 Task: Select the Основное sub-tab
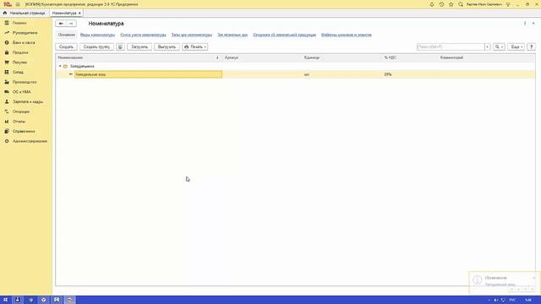click(x=66, y=35)
